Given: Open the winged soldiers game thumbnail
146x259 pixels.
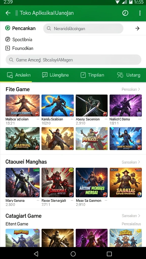Looking at the screenshot, I should pyautogui.click(x=23, y=139).
